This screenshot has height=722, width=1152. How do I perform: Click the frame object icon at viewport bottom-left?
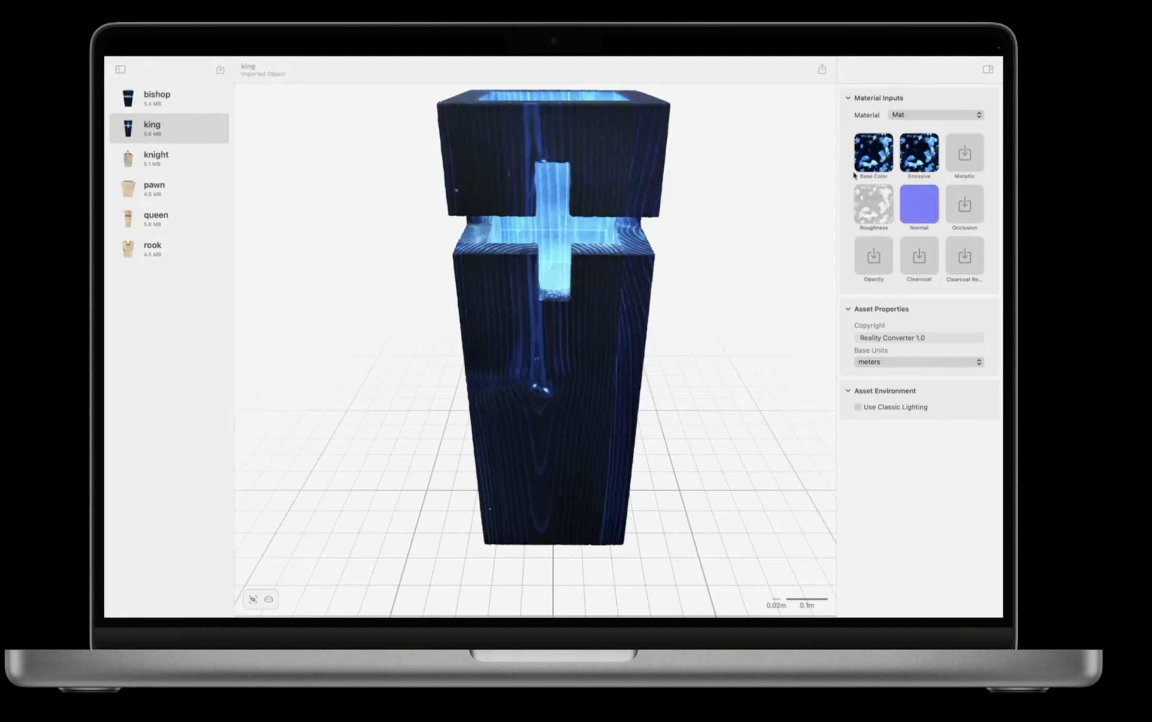pos(253,599)
